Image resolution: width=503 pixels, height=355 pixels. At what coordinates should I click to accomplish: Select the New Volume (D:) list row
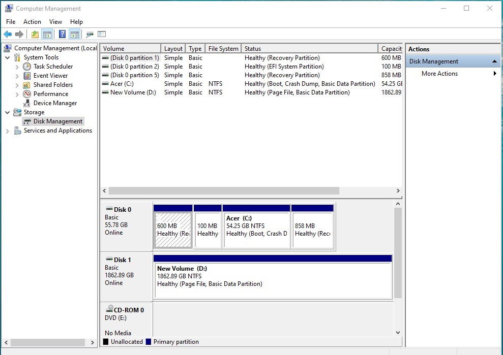click(x=251, y=92)
